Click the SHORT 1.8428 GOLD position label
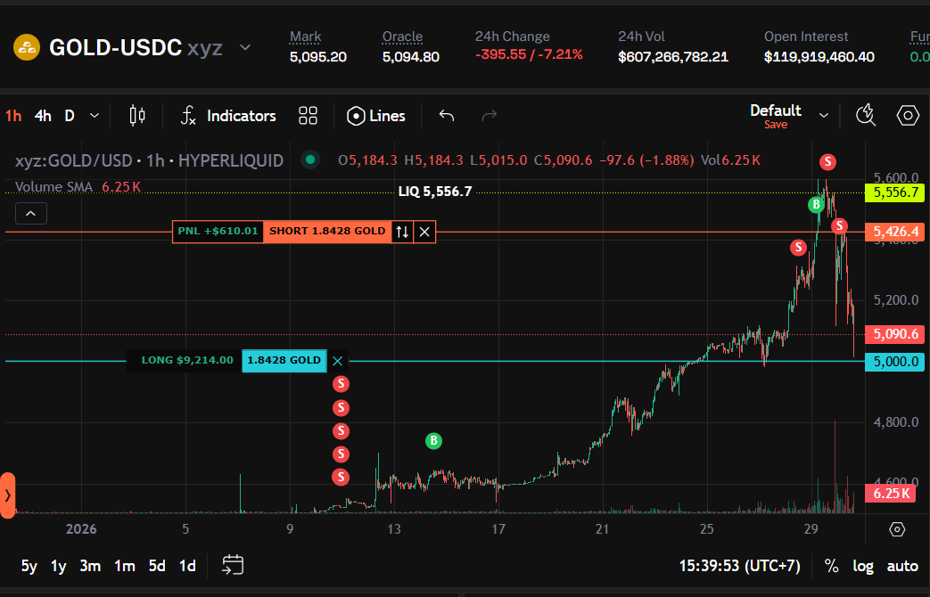 [327, 231]
